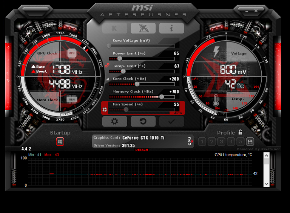Select profile slot 2

212,142
